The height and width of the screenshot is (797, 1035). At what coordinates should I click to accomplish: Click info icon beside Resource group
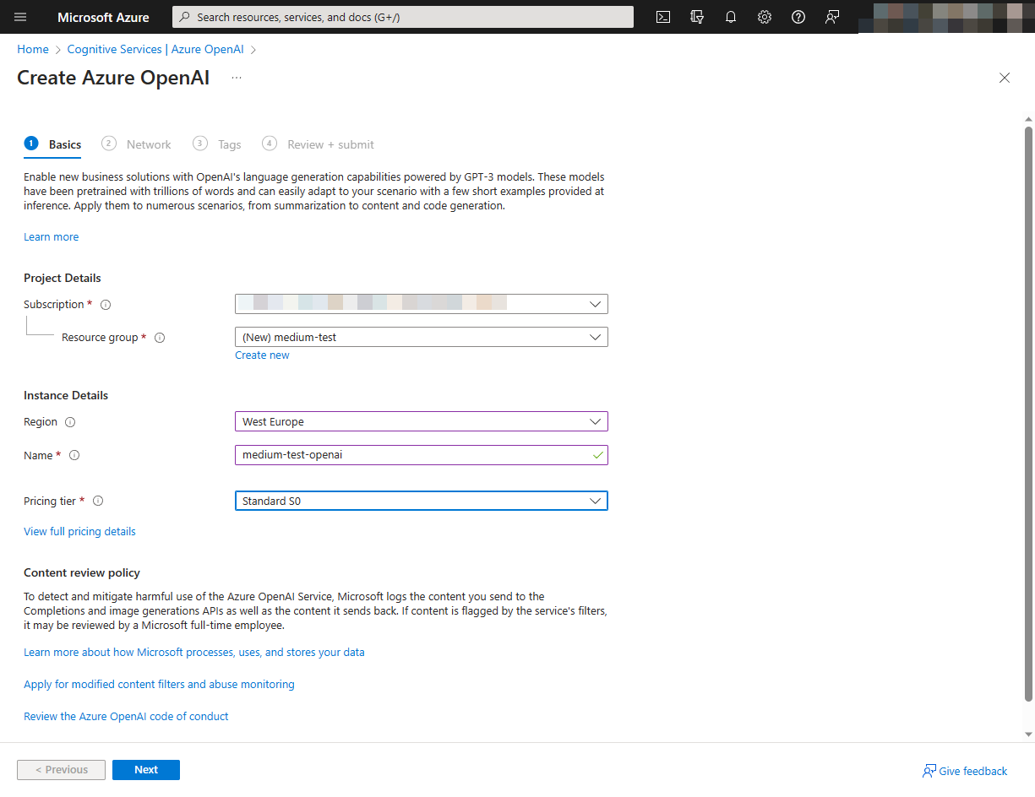(x=160, y=338)
